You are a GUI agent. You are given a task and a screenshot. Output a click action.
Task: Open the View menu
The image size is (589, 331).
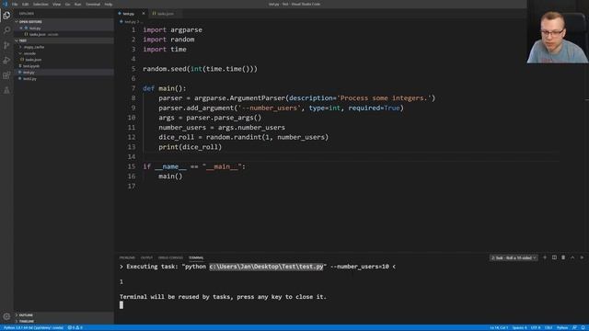[x=56, y=4]
